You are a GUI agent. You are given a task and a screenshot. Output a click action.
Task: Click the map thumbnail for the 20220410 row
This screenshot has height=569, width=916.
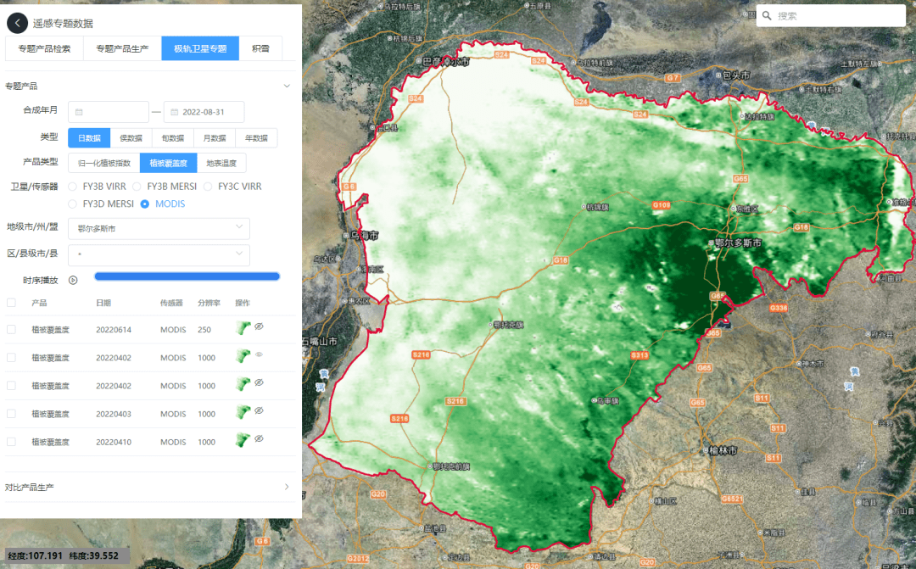click(x=243, y=440)
